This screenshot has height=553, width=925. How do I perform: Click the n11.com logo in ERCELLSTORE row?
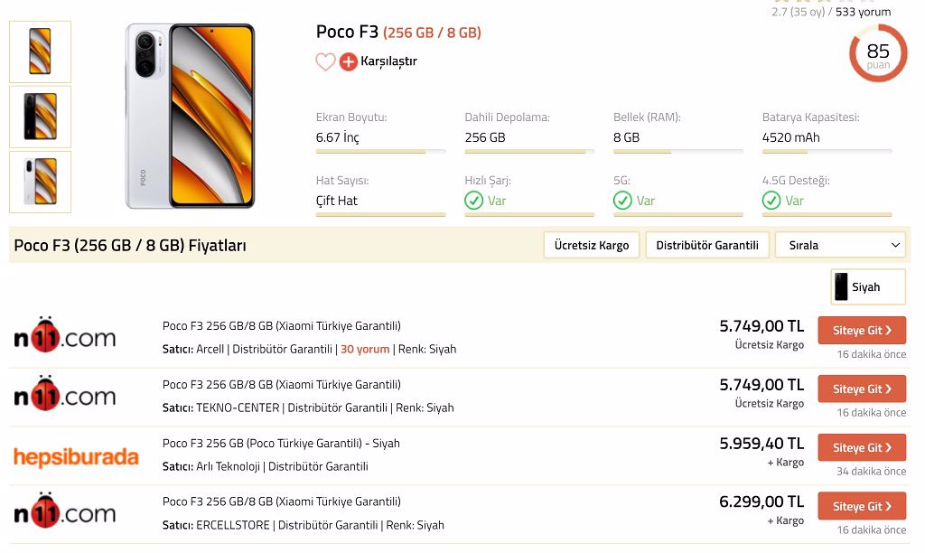pos(64,511)
